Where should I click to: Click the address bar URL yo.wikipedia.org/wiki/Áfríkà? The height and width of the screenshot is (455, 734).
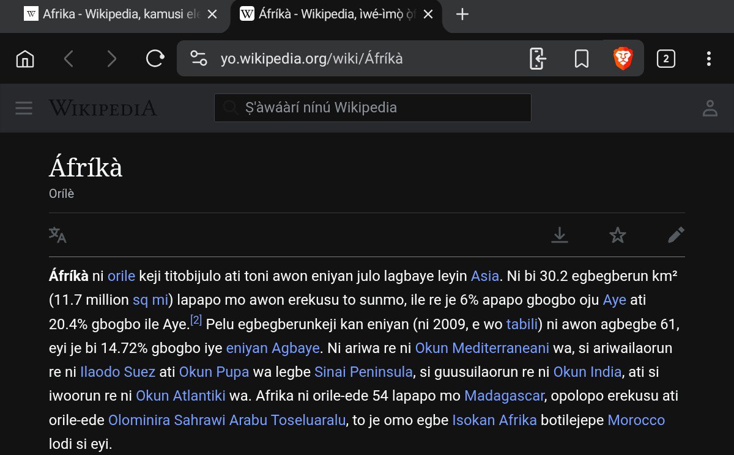pos(312,59)
